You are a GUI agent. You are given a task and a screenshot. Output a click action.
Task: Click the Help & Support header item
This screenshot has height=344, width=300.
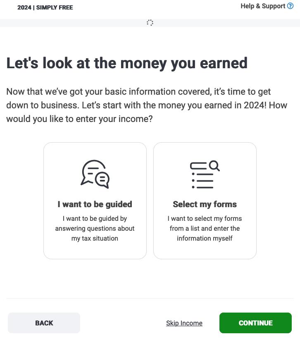(263, 6)
